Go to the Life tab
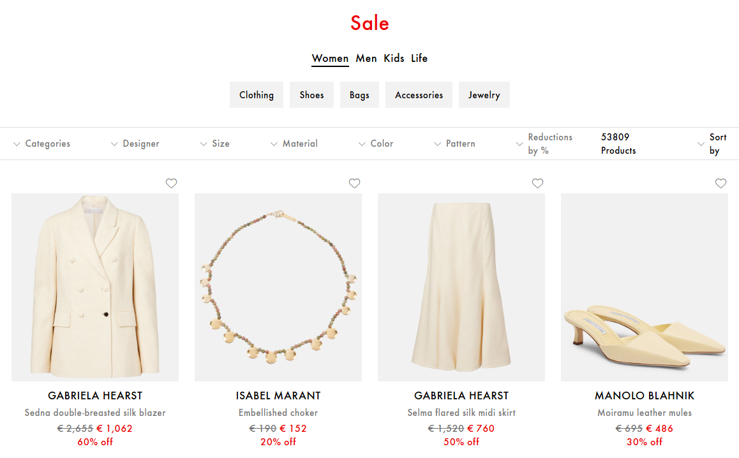 (419, 58)
